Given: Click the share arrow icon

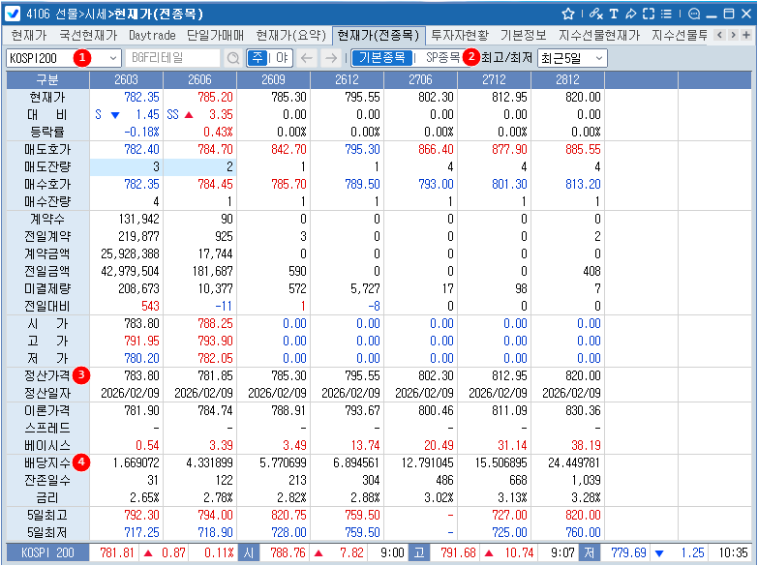Looking at the screenshot, I should (630, 14).
